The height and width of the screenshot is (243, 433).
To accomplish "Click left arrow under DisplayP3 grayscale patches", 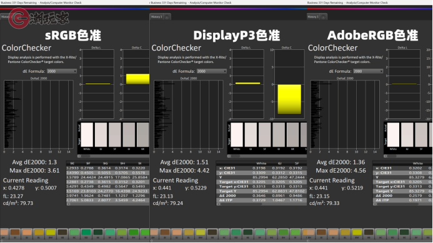I will tap(229, 156).
